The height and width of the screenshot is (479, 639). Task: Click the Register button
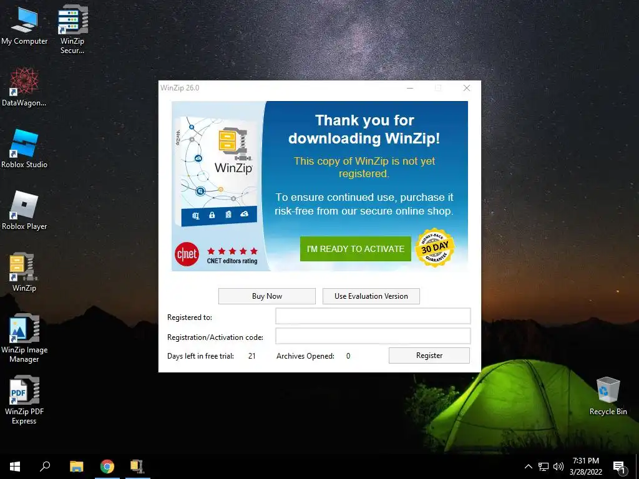click(x=429, y=356)
